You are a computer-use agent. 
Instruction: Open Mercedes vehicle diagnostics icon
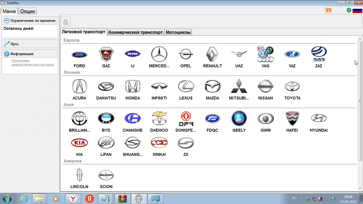(159, 55)
